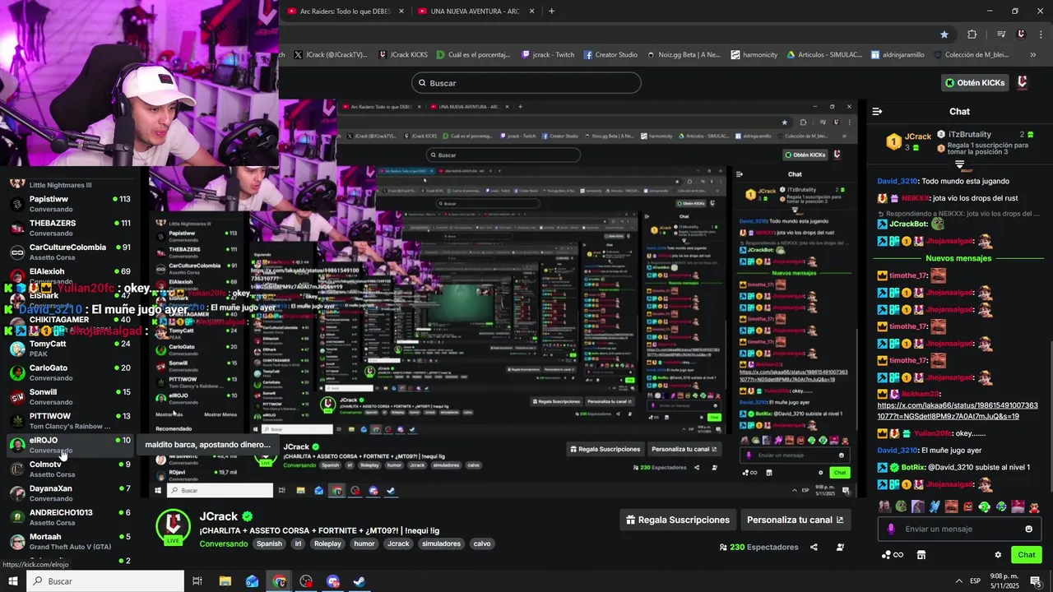Open the JCrack live avatar
Viewport: 1053px width, 592px height.
click(173, 526)
